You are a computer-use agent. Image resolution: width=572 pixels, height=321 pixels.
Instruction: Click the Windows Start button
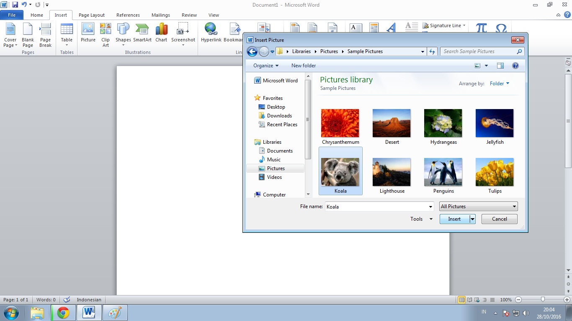coord(10,313)
